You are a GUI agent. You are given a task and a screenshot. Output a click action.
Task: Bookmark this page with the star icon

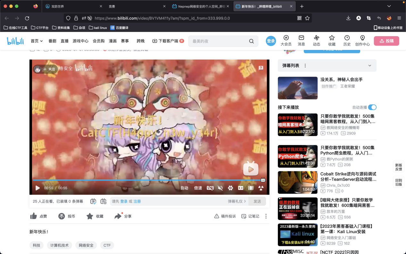tap(307, 18)
